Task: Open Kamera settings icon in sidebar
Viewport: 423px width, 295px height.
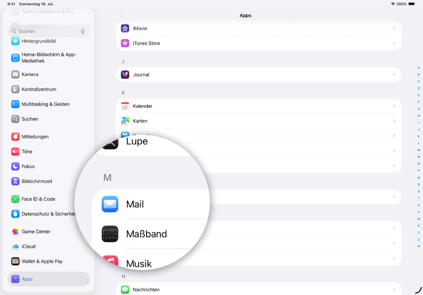Action: (15, 74)
